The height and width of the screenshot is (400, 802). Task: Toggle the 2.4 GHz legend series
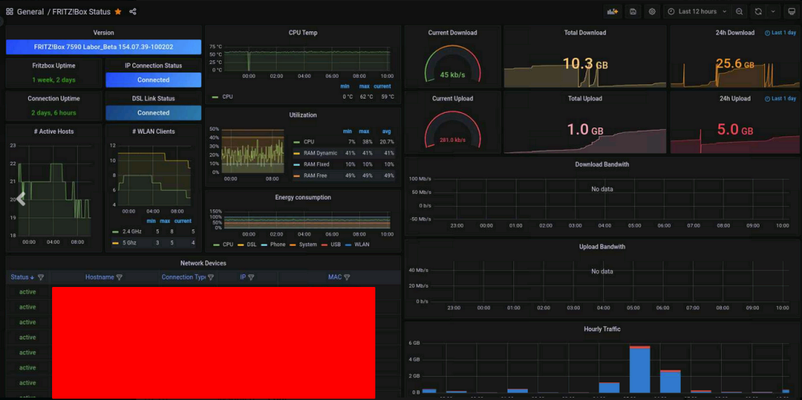pos(132,232)
